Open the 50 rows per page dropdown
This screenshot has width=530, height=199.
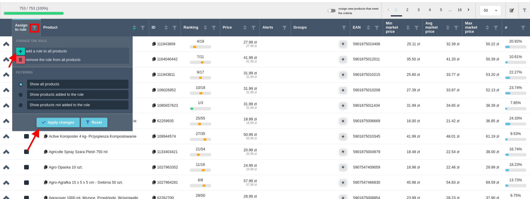(x=490, y=10)
